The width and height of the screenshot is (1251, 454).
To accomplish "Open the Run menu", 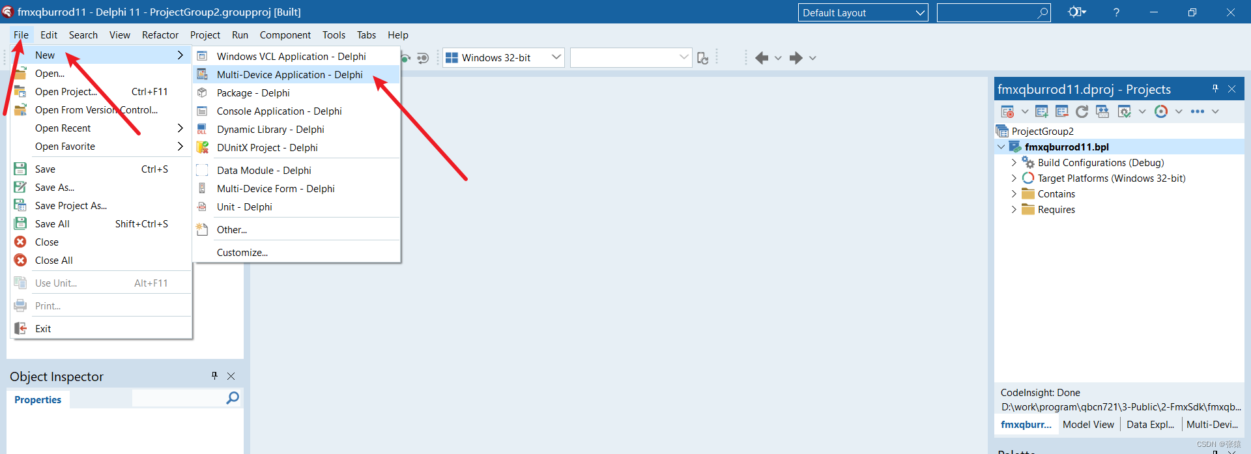I will point(240,35).
